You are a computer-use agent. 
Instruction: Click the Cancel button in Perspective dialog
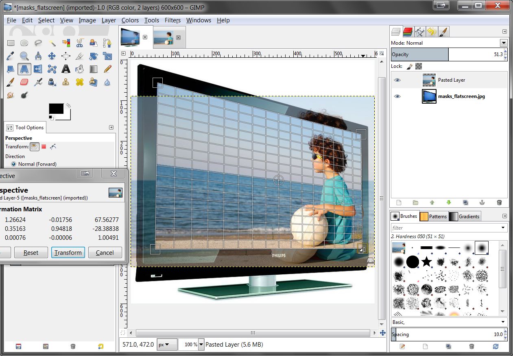click(x=105, y=252)
